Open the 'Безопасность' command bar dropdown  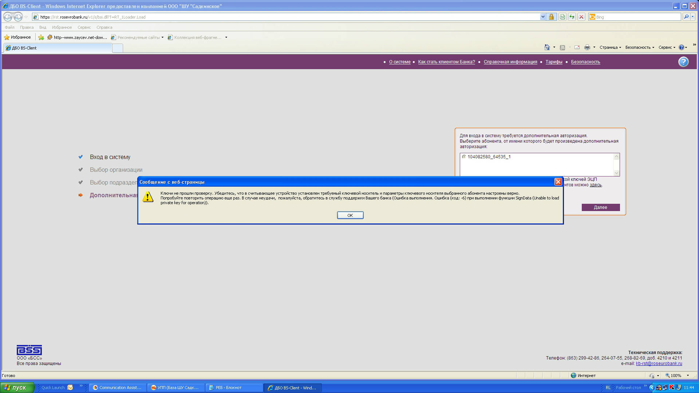(640, 47)
